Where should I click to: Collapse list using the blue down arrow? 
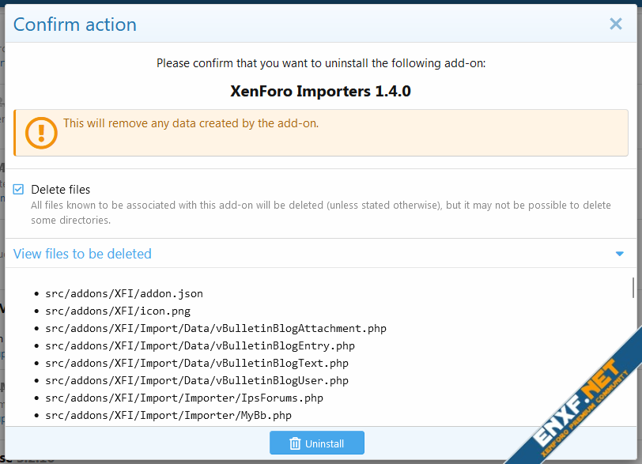point(620,254)
